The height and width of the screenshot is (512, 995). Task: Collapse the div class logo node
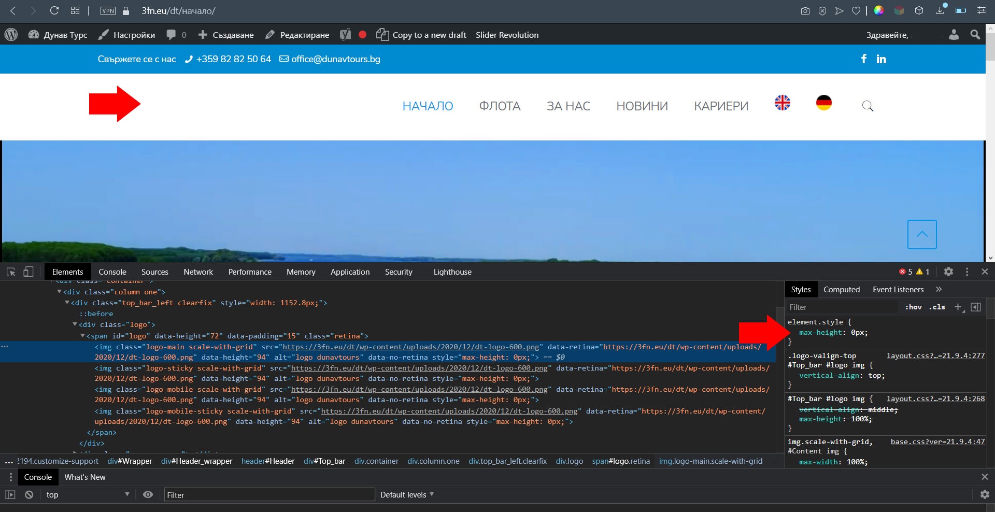pos(75,324)
